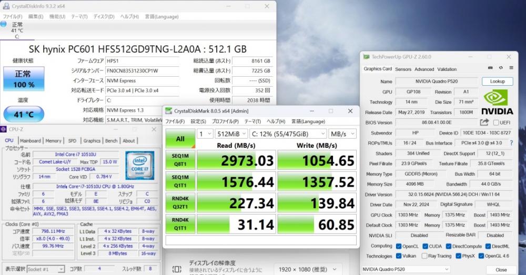Run the SEQ1M Q8T1 test
This screenshot has width=526, height=275.
[x=180, y=160]
